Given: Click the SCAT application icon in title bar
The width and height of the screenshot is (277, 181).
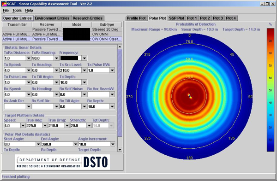Looking at the screenshot, I should pyautogui.click(x=4, y=4).
